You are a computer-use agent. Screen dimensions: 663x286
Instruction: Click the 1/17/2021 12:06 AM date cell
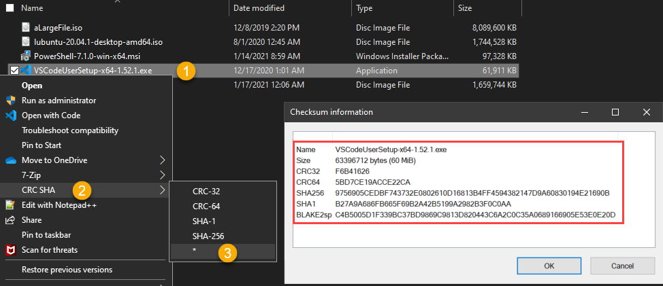(x=268, y=85)
